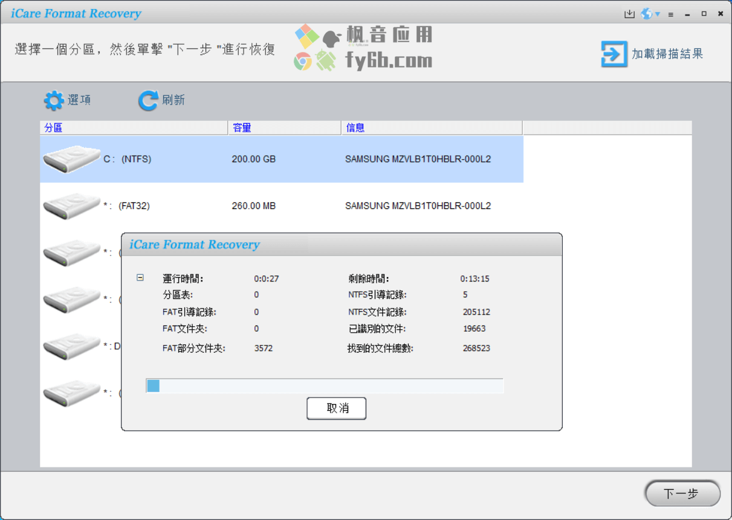
Task: Click NTFS文件記錄 value 205112
Action: point(476,312)
